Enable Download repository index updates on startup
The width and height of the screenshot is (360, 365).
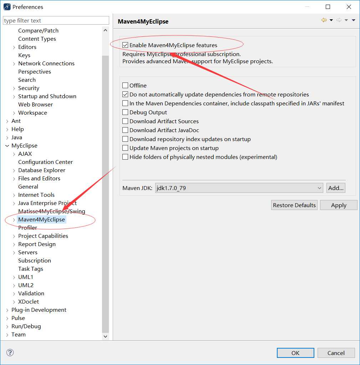[x=125, y=139]
